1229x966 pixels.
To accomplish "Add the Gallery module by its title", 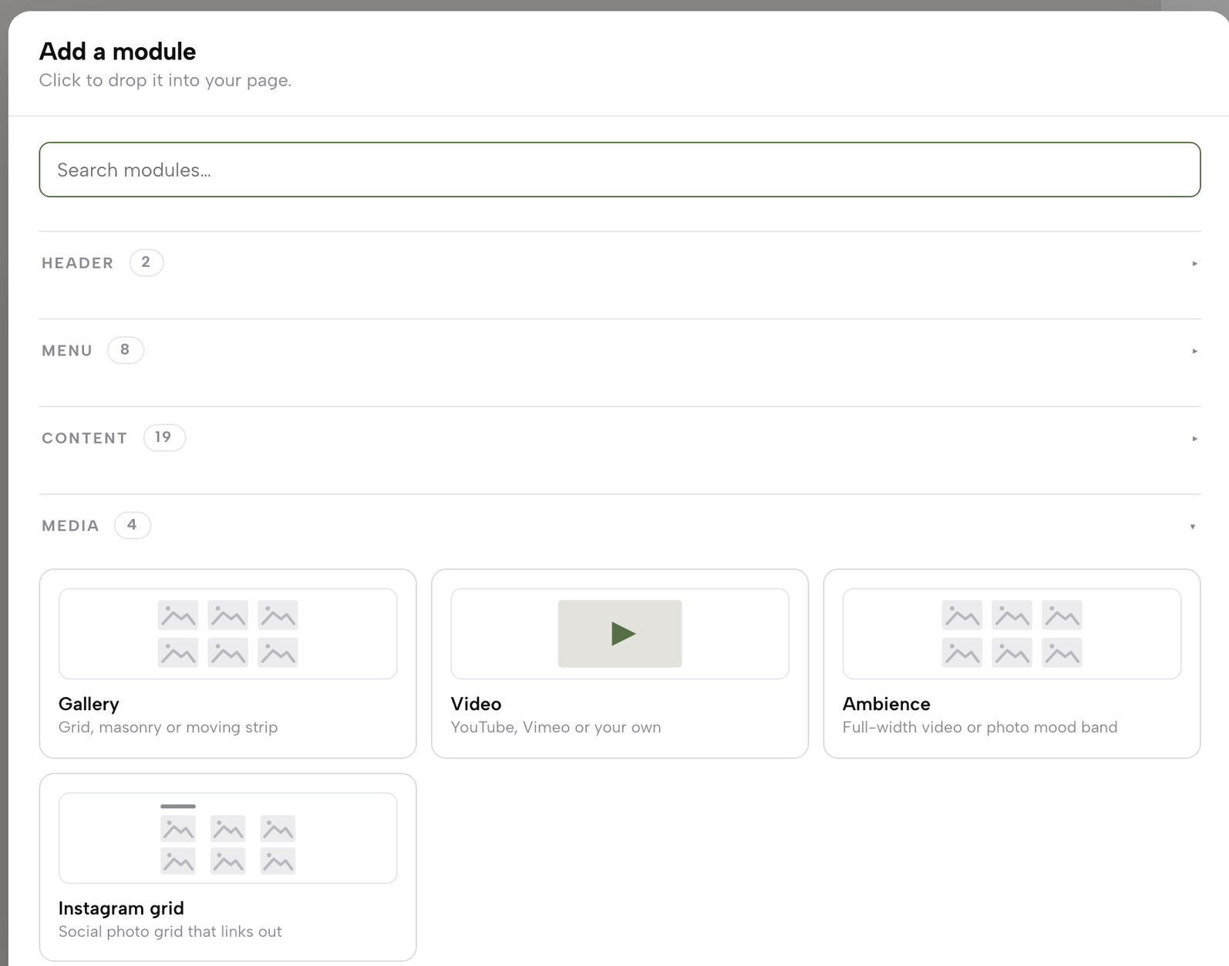I will (x=89, y=704).
